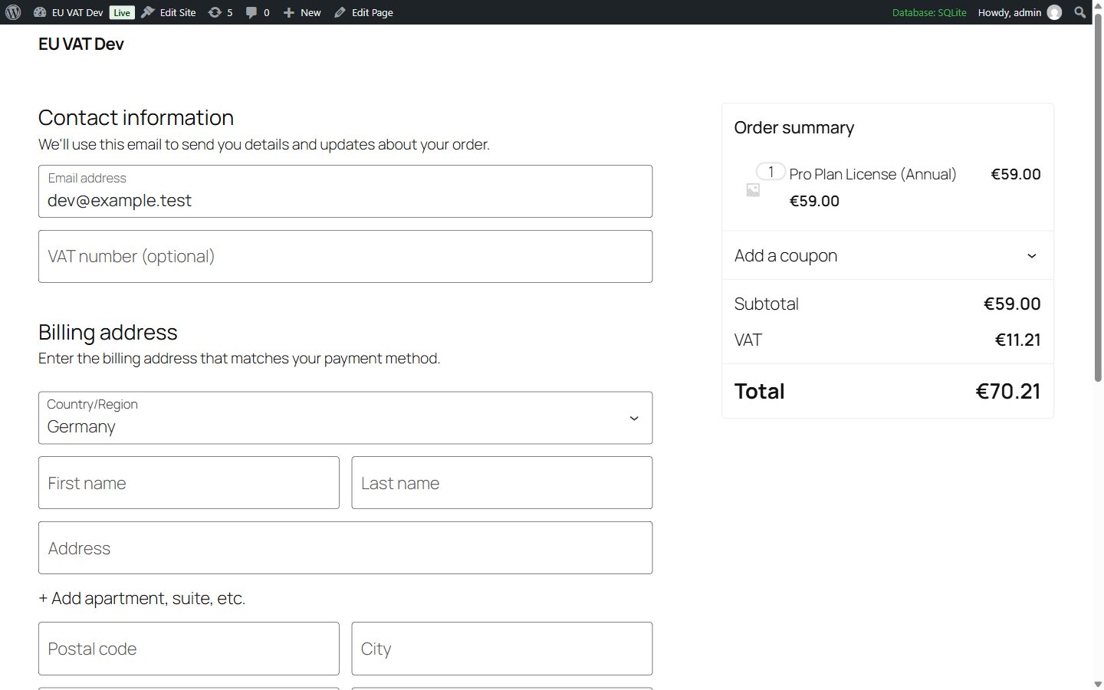The height and width of the screenshot is (690, 1104).
Task: Expand the Add a coupon panel
Action: [x=887, y=255]
